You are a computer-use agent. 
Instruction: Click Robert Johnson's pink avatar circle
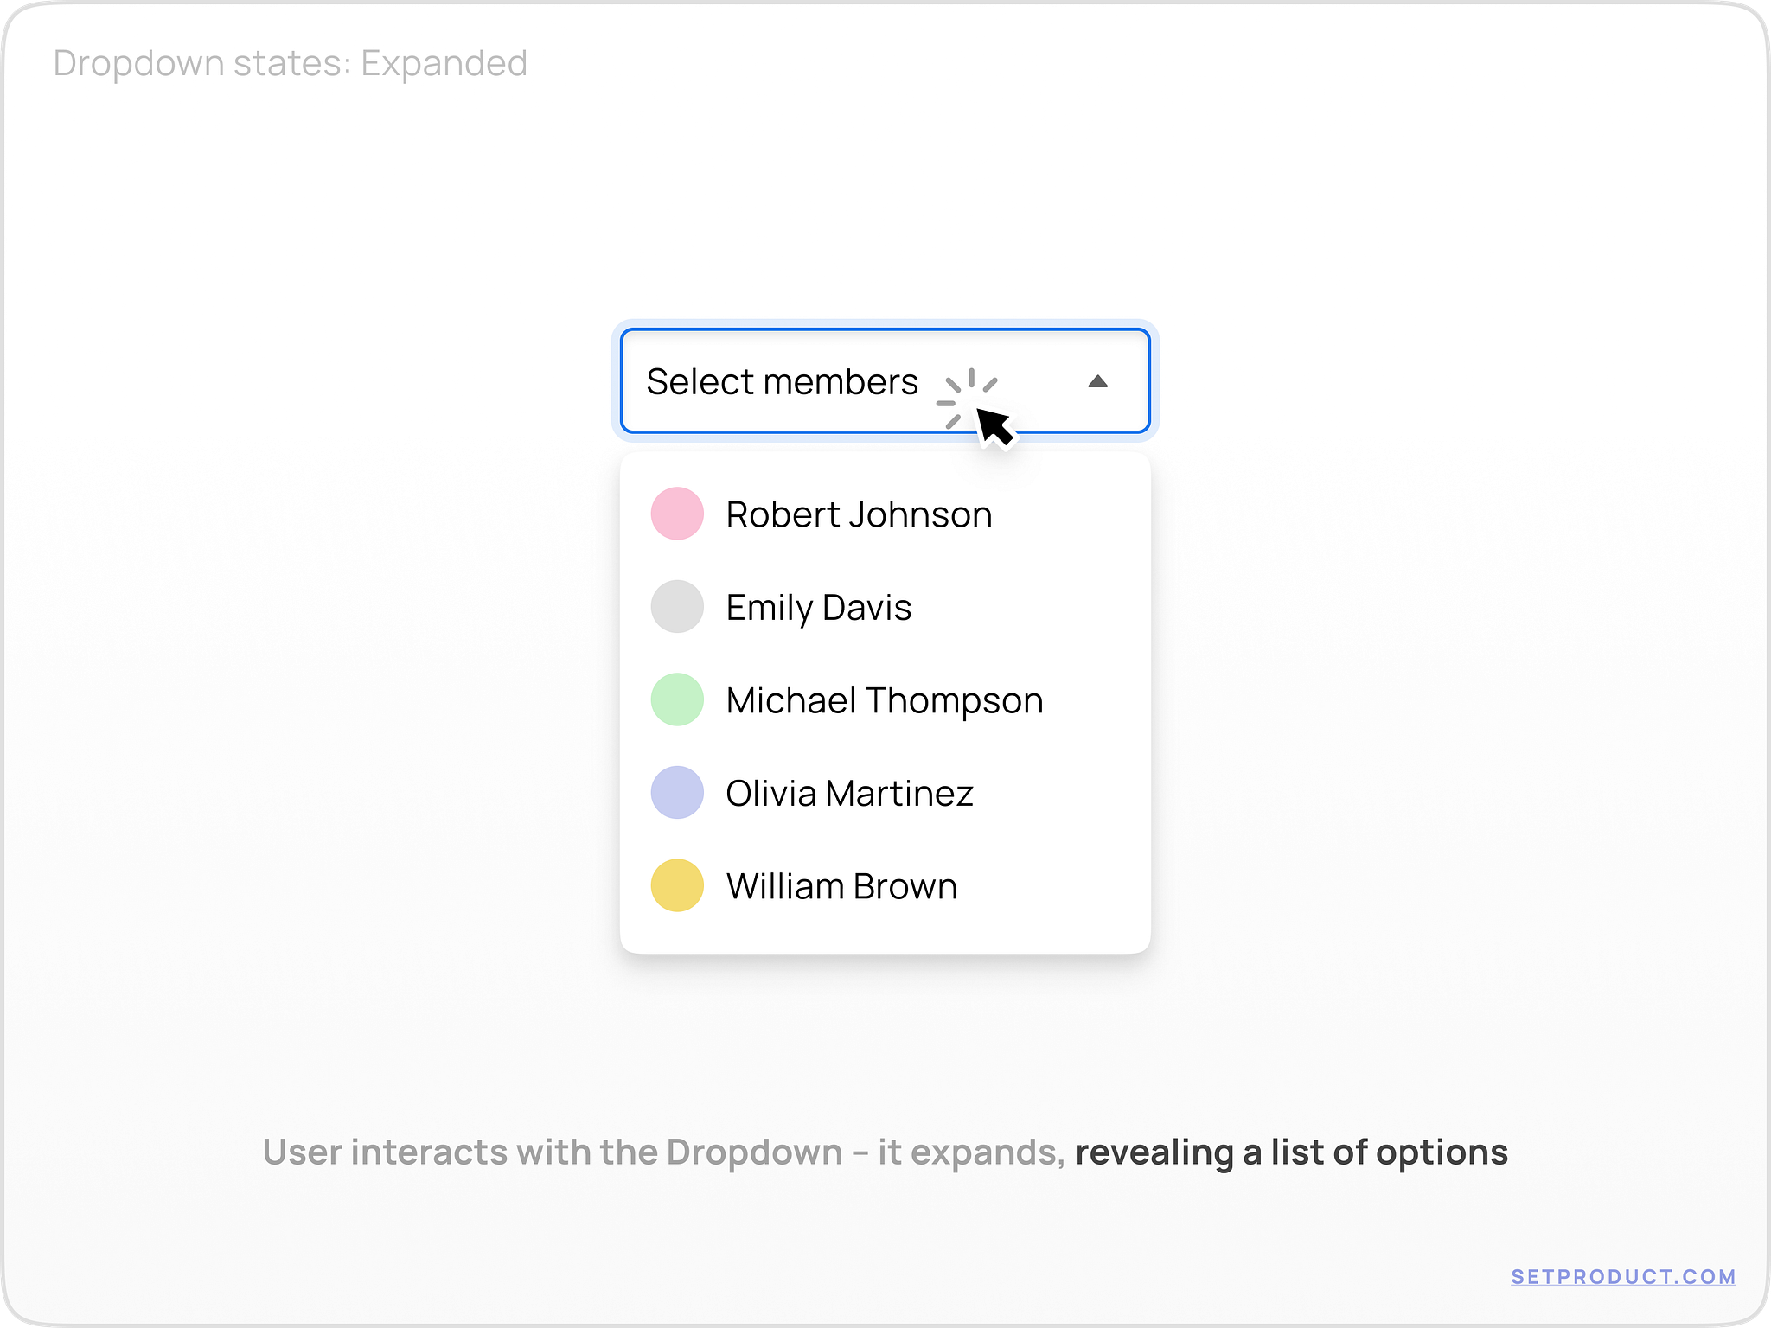point(677,514)
